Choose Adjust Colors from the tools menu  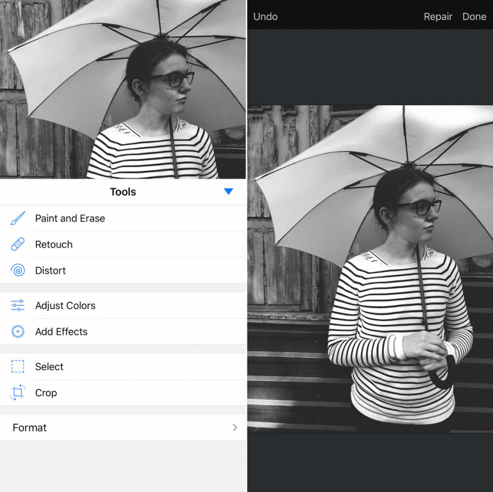pos(65,305)
